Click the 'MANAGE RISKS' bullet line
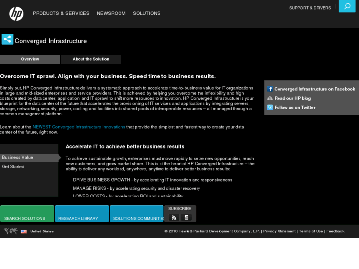The image size is (359, 269). coord(136,188)
